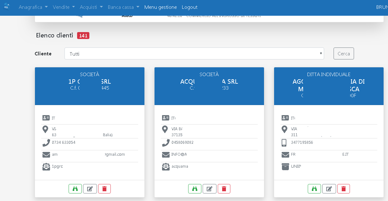Click envelope icon beside gmail.com address
Screen dimensions: 388x201
tap(46, 155)
